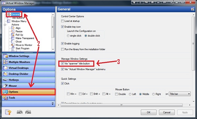197x119 pixels.
Task: Open the Window Settings section
Action: tap(29, 56)
